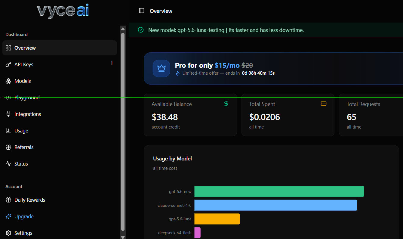Image resolution: width=403 pixels, height=239 pixels.
Task: Open Daily Rewards in Account section
Action: click(x=60, y=200)
